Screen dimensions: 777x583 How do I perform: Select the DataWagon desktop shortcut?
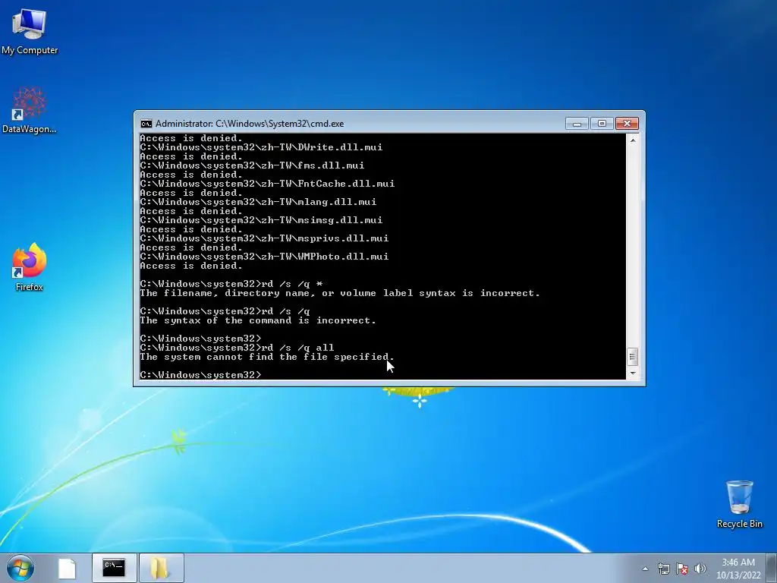30,110
